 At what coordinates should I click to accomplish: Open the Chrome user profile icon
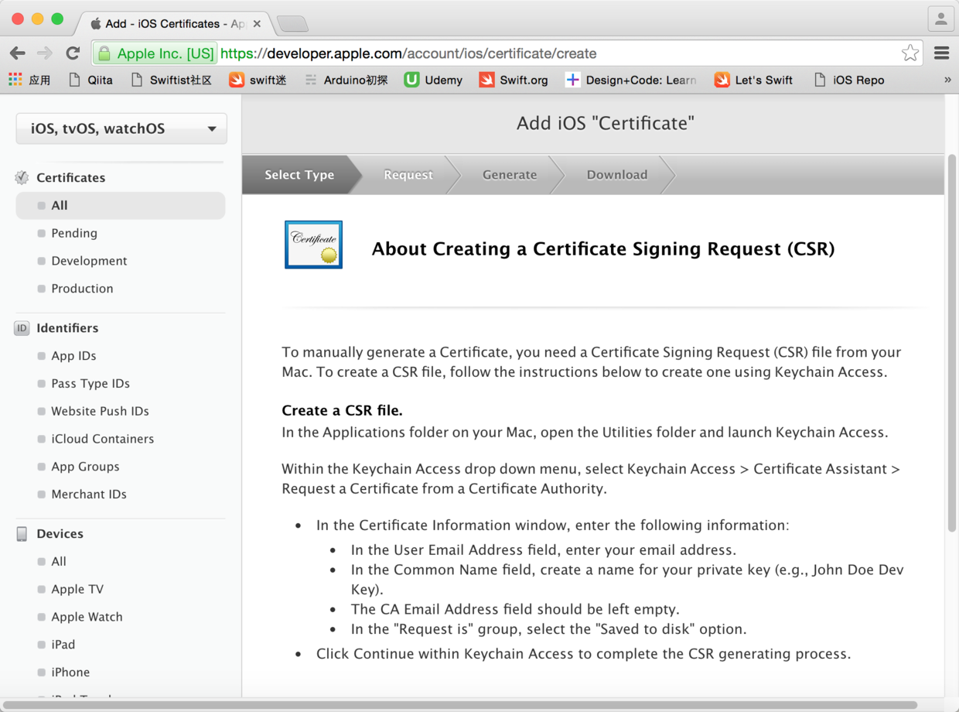941,19
